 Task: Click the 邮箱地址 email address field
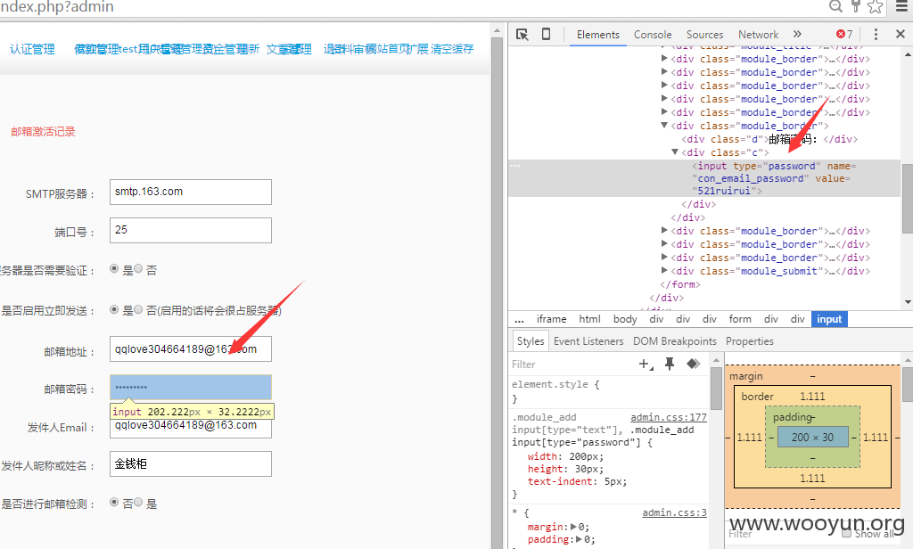[191, 349]
